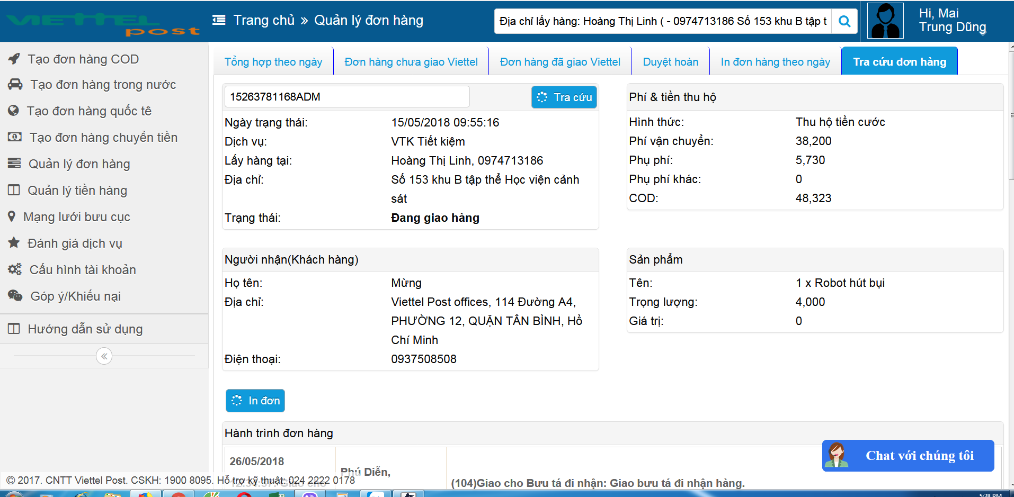The width and height of the screenshot is (1014, 497).
Task: Toggle the hamburger menu icon beside Trang chủ
Action: pyautogui.click(x=219, y=20)
